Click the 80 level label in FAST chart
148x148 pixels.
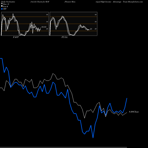click(47, 15)
